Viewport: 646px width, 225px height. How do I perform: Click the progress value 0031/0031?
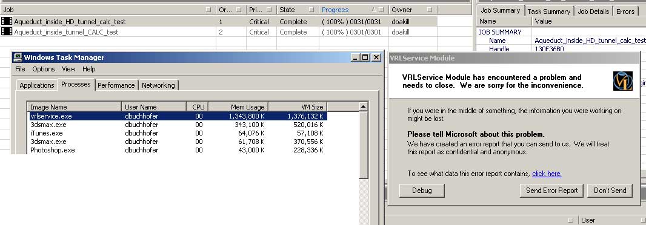point(365,21)
